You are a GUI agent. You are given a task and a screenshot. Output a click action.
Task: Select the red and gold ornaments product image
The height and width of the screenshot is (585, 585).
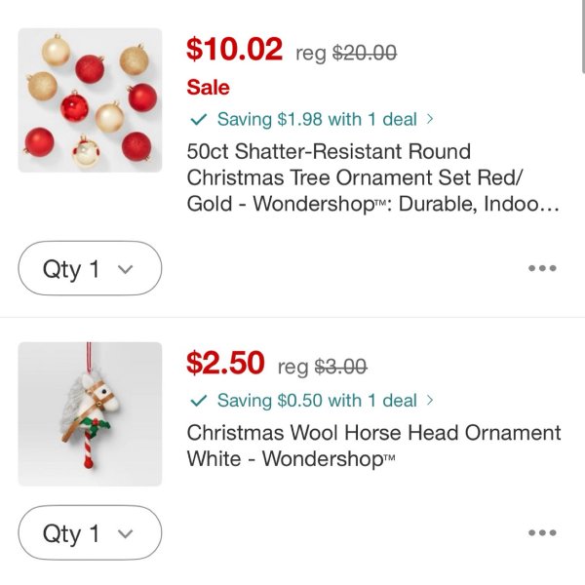[x=90, y=100]
